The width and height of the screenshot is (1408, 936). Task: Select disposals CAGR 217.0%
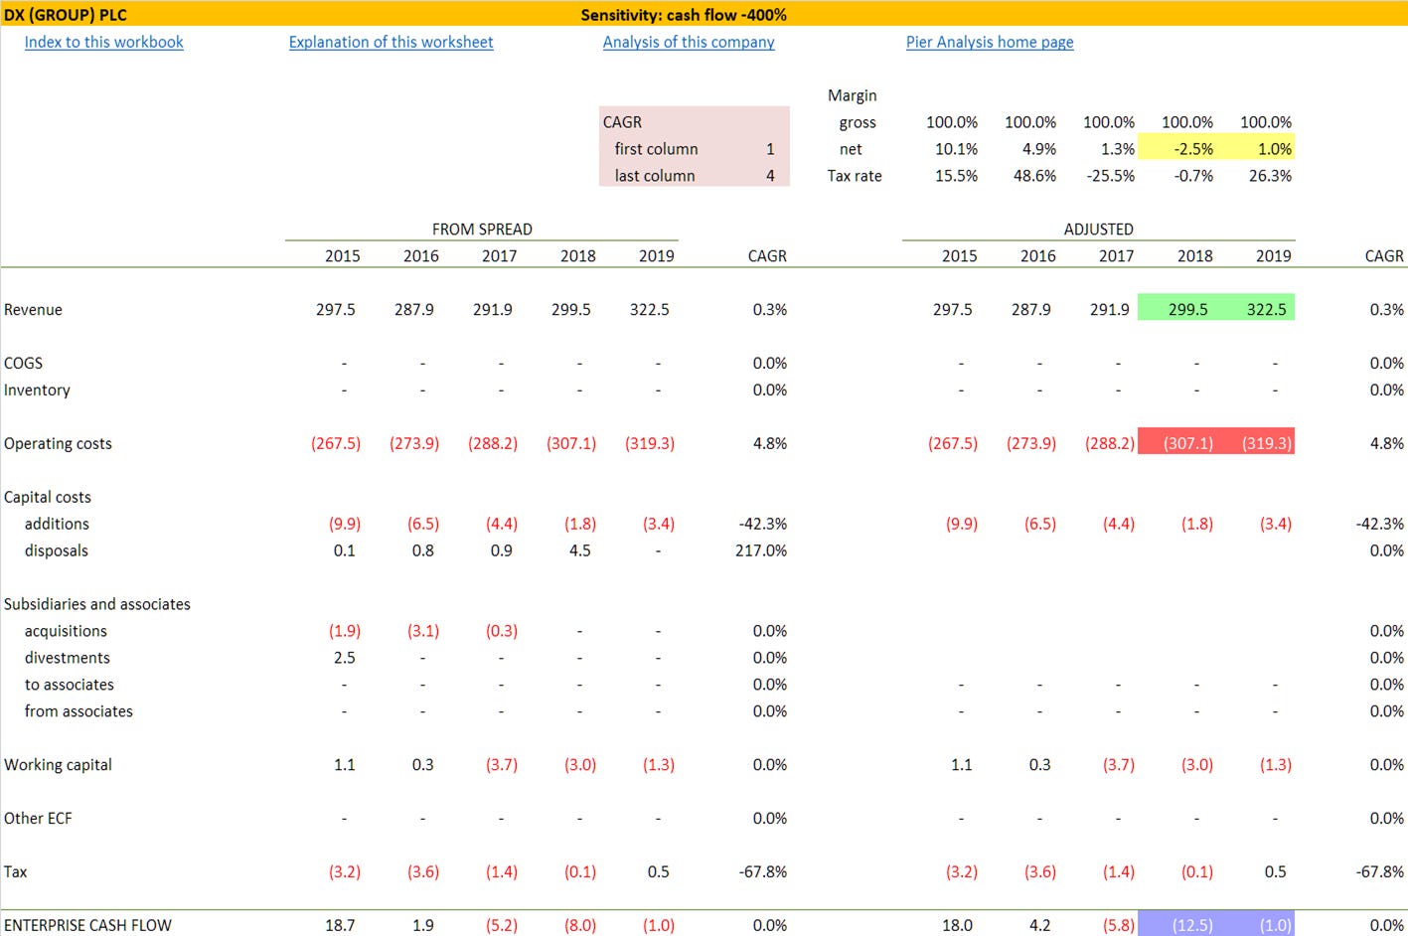click(761, 551)
